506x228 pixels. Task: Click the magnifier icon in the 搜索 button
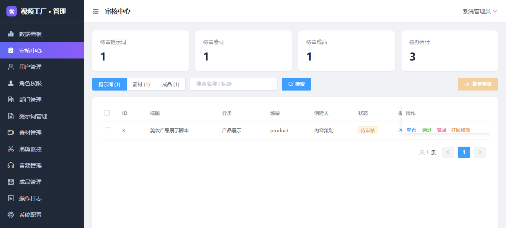point(291,84)
